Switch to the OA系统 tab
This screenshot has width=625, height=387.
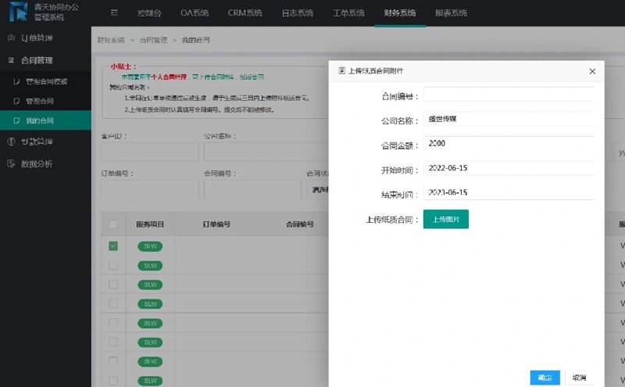(x=194, y=13)
